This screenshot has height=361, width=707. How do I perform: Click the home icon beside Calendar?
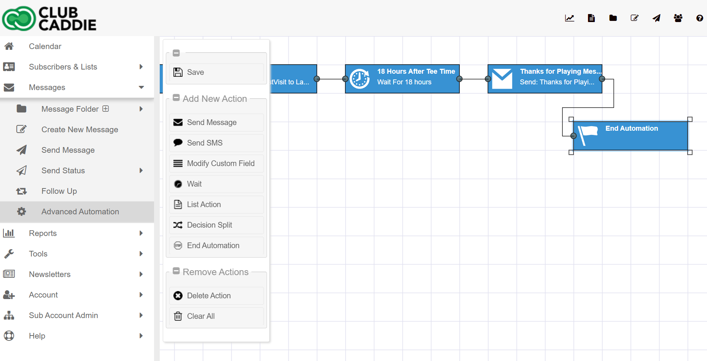9,46
